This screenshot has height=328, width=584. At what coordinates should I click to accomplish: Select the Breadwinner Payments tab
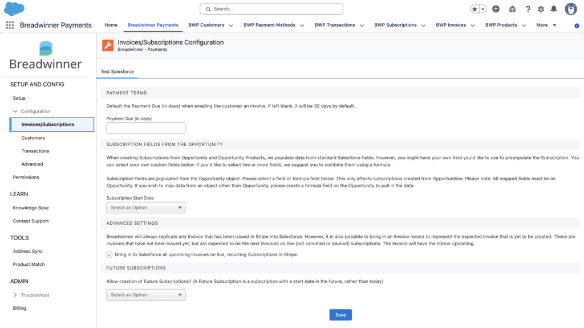pyautogui.click(x=153, y=25)
